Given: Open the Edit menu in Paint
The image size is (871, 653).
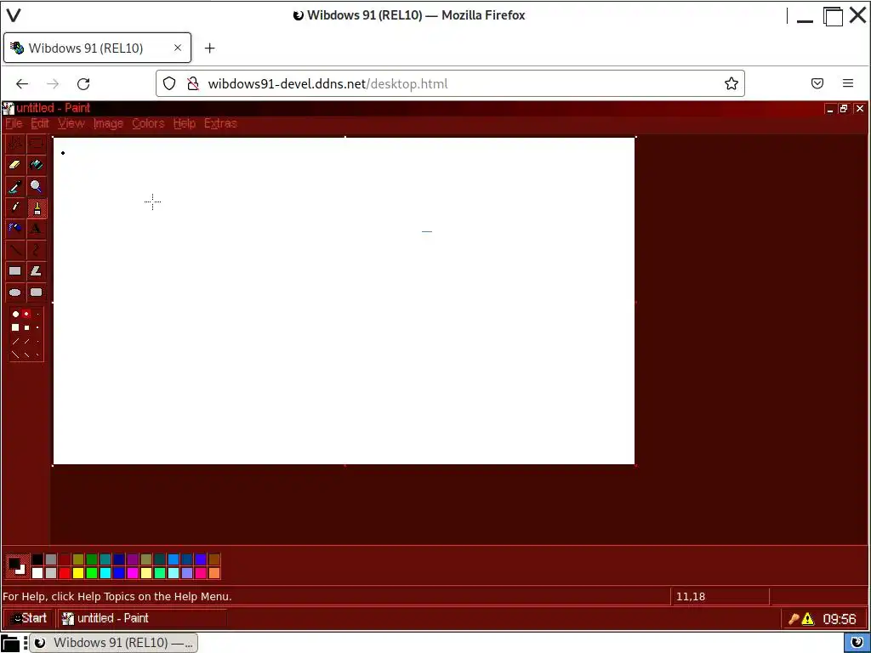Looking at the screenshot, I should 40,123.
